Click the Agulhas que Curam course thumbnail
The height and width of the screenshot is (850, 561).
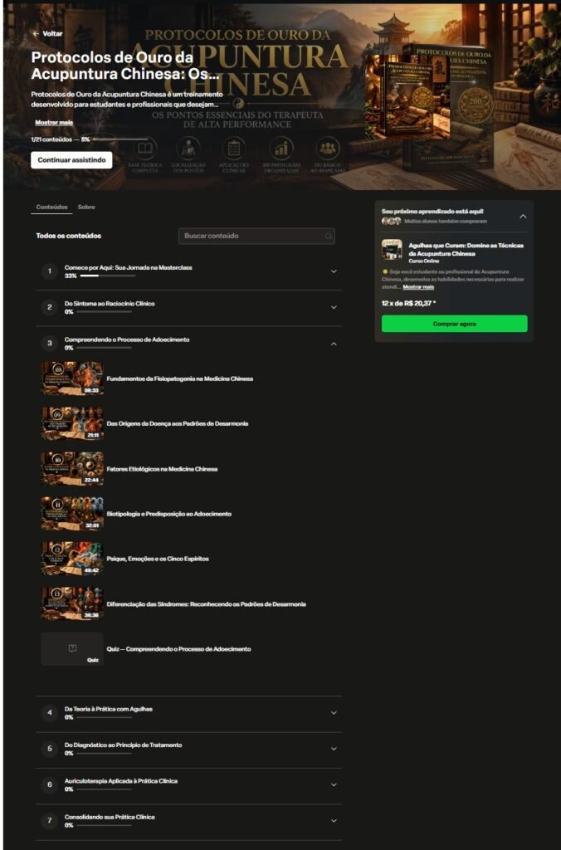[x=392, y=250]
